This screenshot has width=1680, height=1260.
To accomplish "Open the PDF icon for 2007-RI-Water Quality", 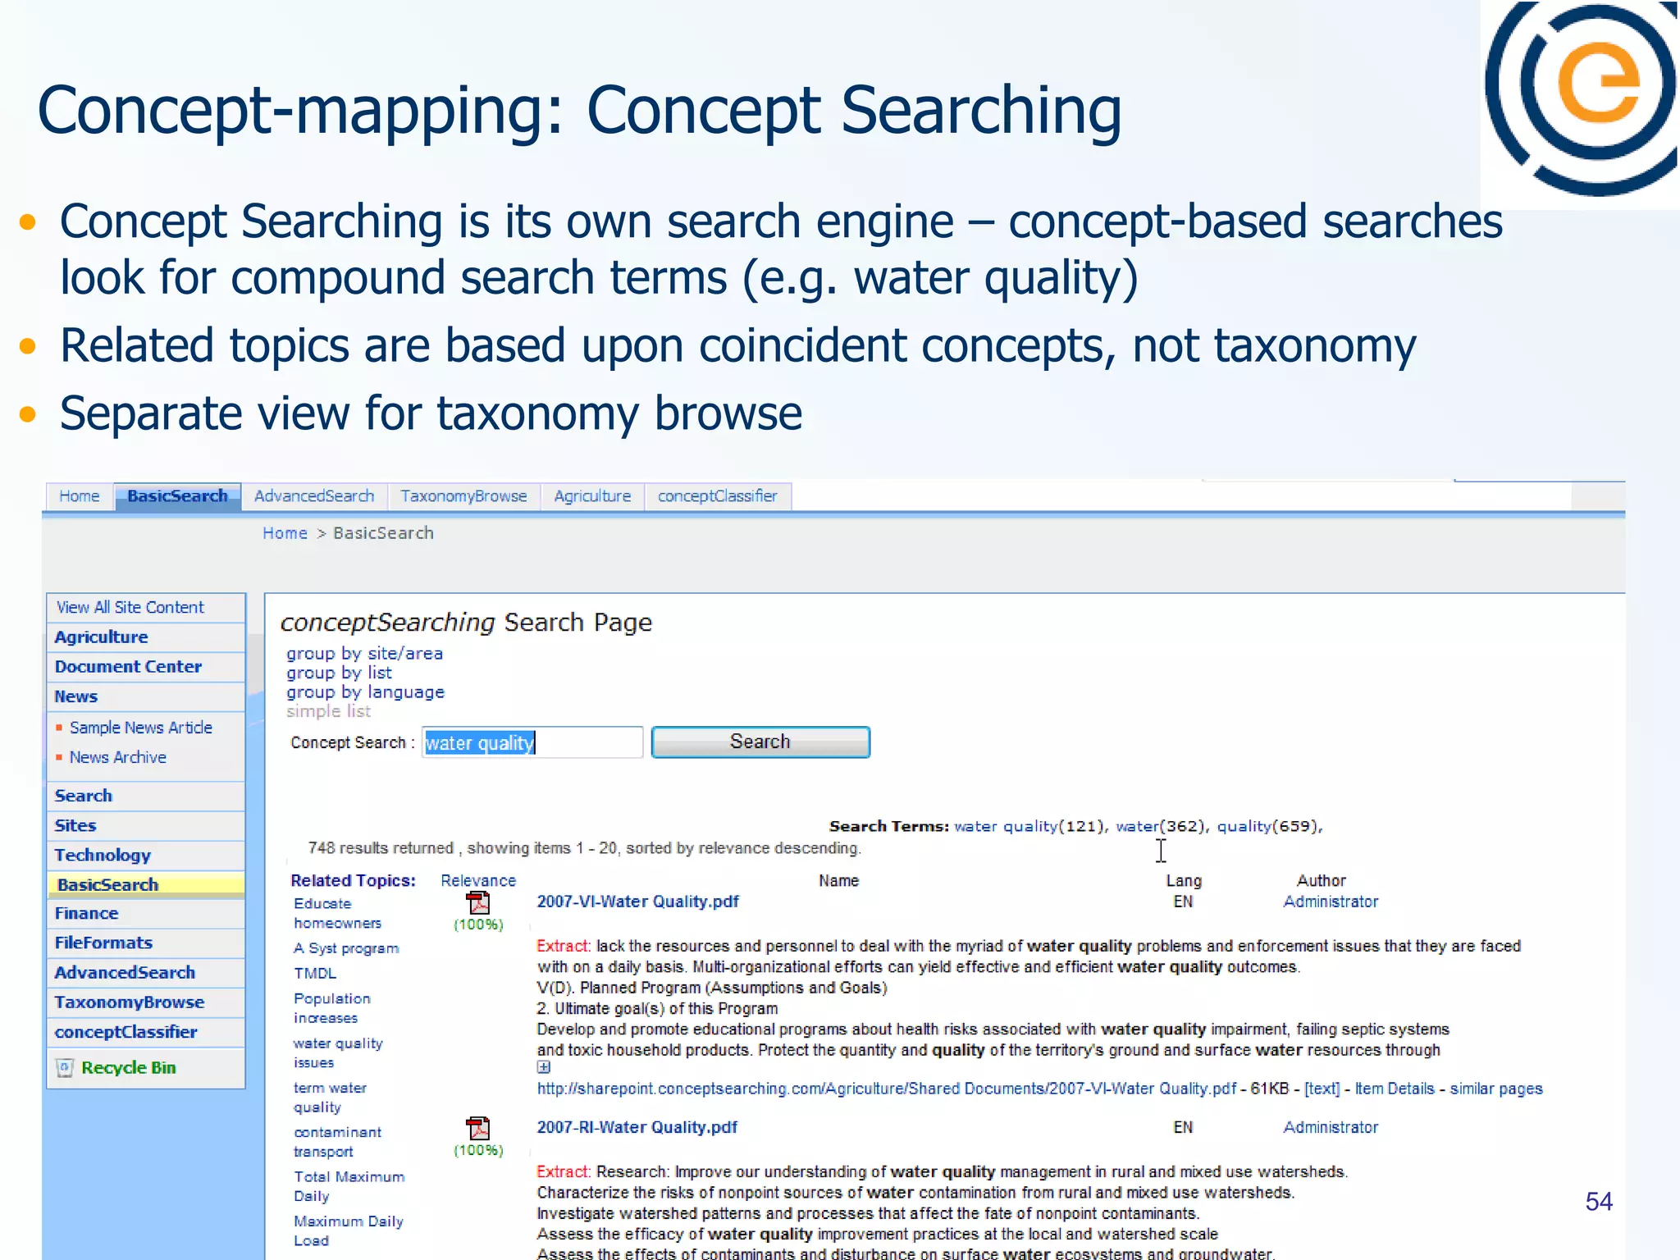I will click(478, 1128).
